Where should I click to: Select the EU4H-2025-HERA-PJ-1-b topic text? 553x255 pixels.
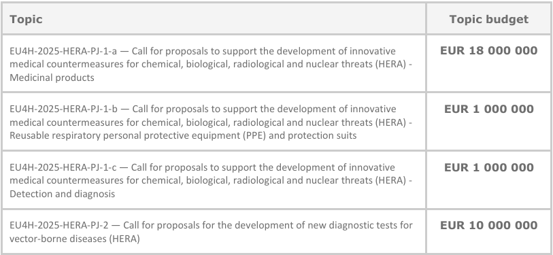(211, 122)
